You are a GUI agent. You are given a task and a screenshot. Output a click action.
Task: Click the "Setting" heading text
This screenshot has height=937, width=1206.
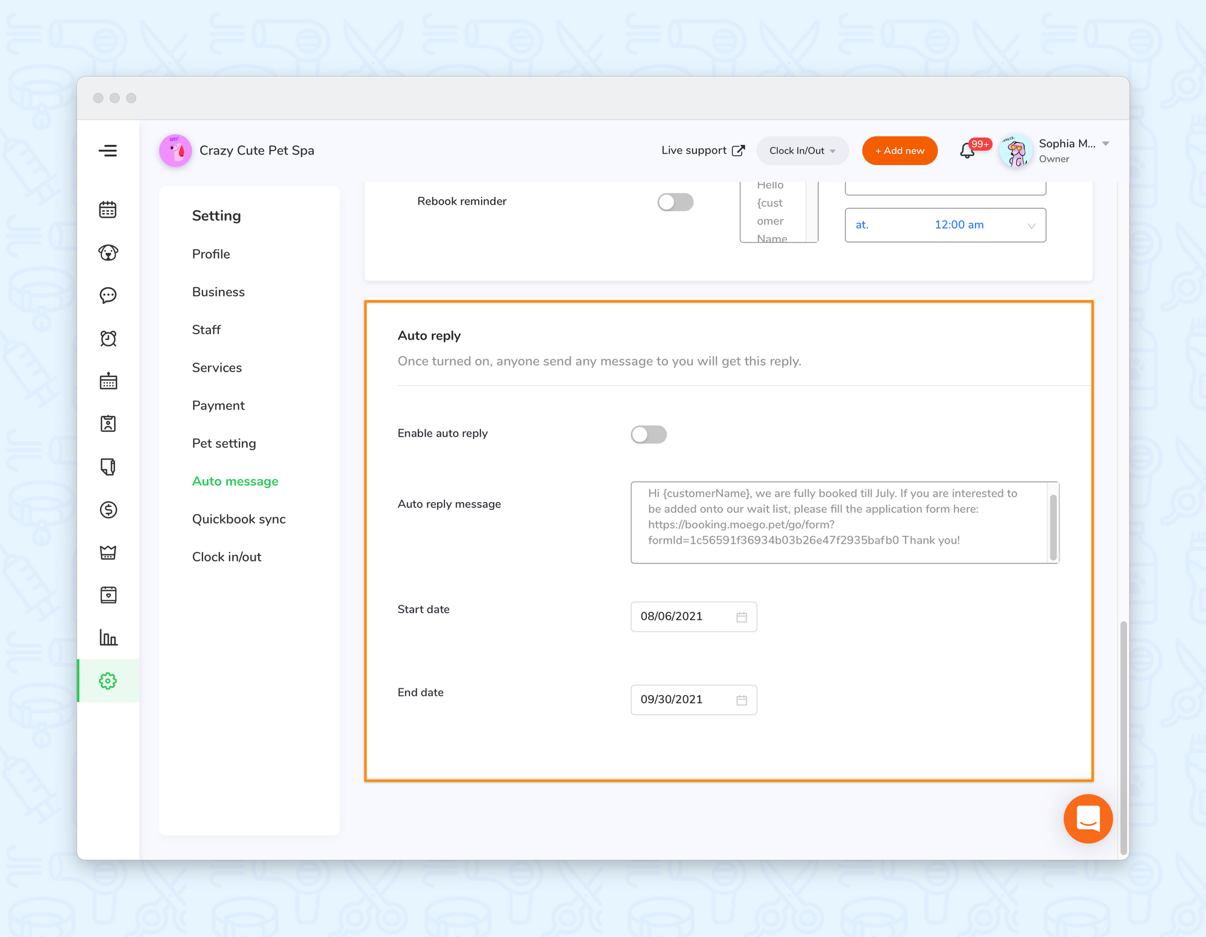tap(216, 216)
